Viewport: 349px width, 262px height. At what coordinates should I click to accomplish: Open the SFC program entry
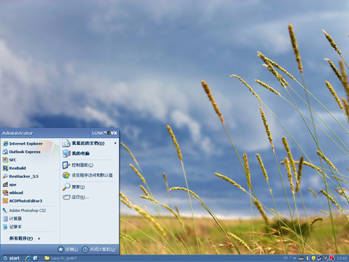point(9,160)
